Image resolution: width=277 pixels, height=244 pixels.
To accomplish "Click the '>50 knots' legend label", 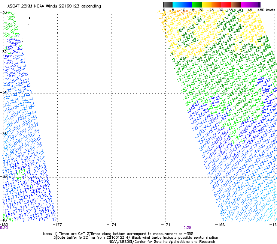I will click(266, 10).
